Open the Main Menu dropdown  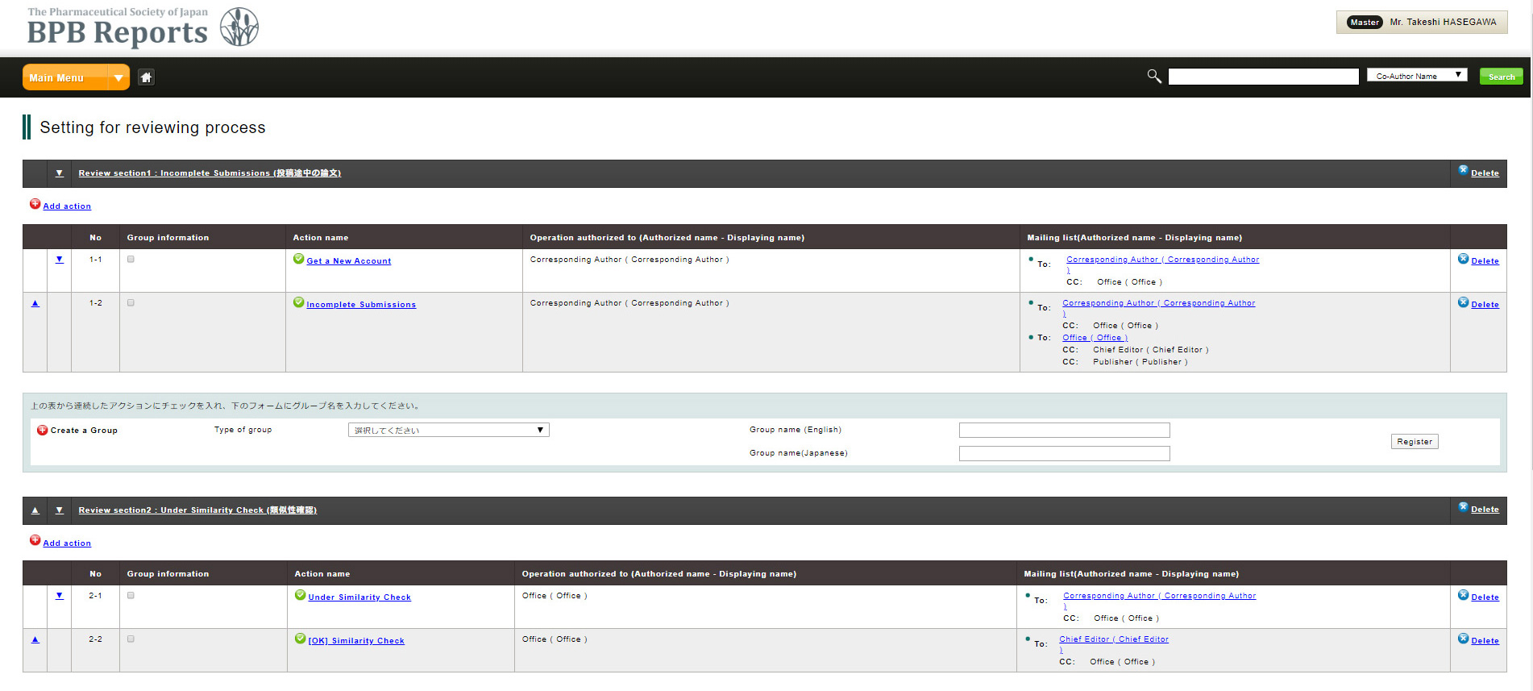[76, 77]
